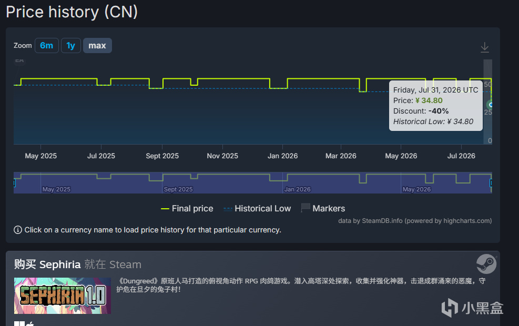Image resolution: width=519 pixels, height=326 pixels.
Task: Set zoom range to 6m
Action: [x=47, y=45]
